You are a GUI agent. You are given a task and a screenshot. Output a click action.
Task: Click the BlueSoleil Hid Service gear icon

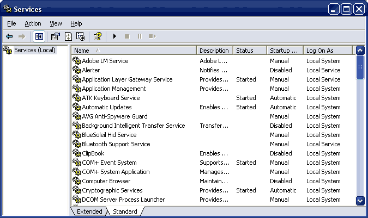[x=77, y=134]
